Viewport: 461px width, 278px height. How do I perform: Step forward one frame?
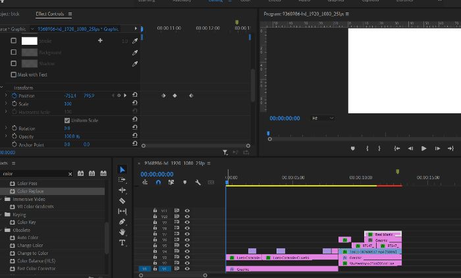click(x=437, y=149)
